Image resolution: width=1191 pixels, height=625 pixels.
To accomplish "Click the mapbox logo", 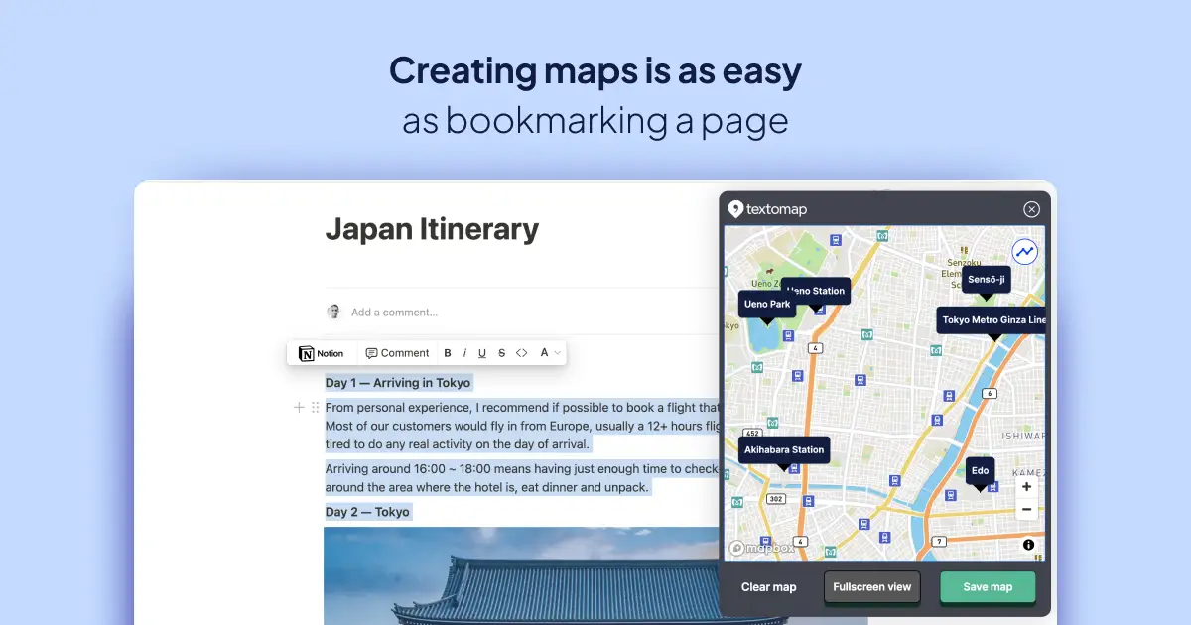I will [762, 548].
